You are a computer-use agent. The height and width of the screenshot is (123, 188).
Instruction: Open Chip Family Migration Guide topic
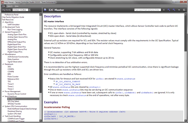13,17
